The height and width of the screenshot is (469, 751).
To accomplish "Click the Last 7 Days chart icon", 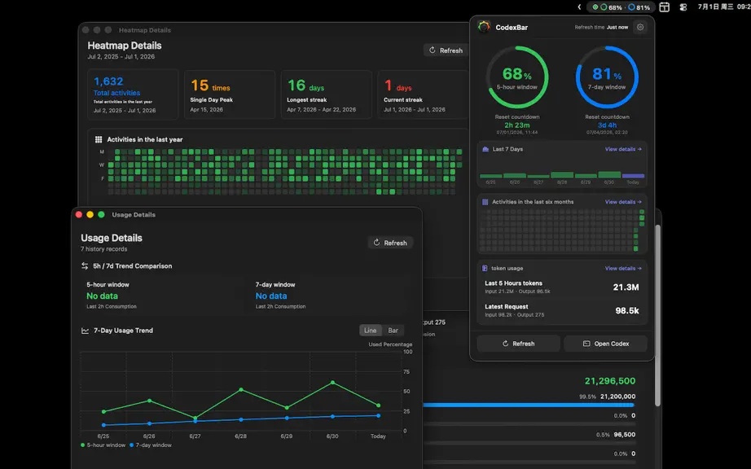I will tap(485, 149).
